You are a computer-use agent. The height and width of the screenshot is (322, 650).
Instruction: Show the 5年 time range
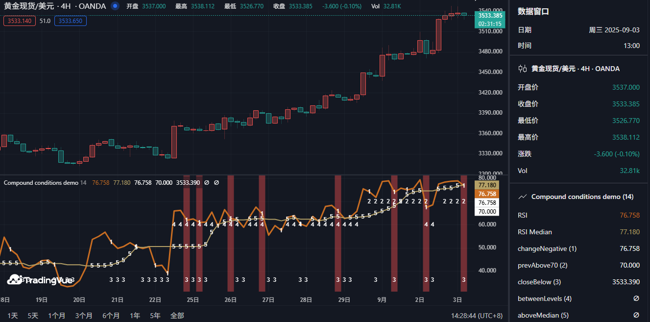pyautogui.click(x=155, y=316)
